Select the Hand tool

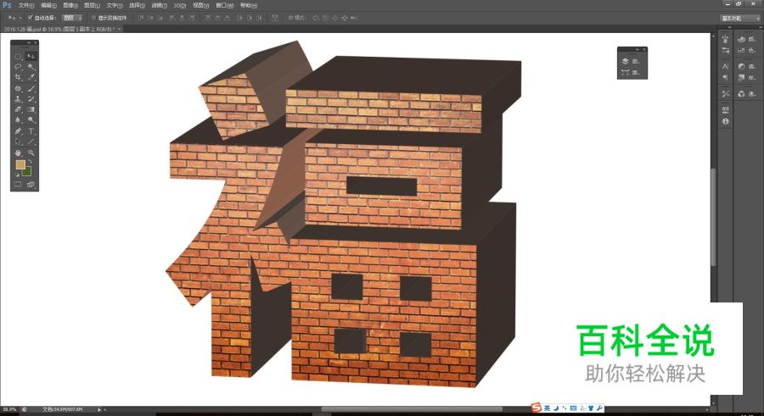click(18, 153)
